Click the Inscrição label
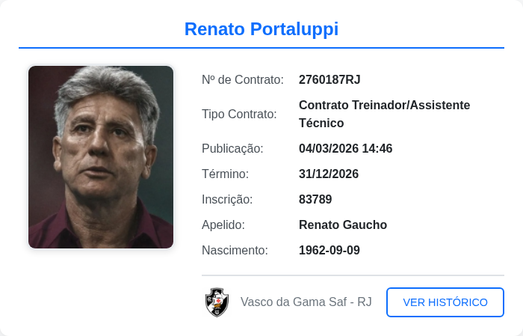This screenshot has height=336, width=523. 227,199
